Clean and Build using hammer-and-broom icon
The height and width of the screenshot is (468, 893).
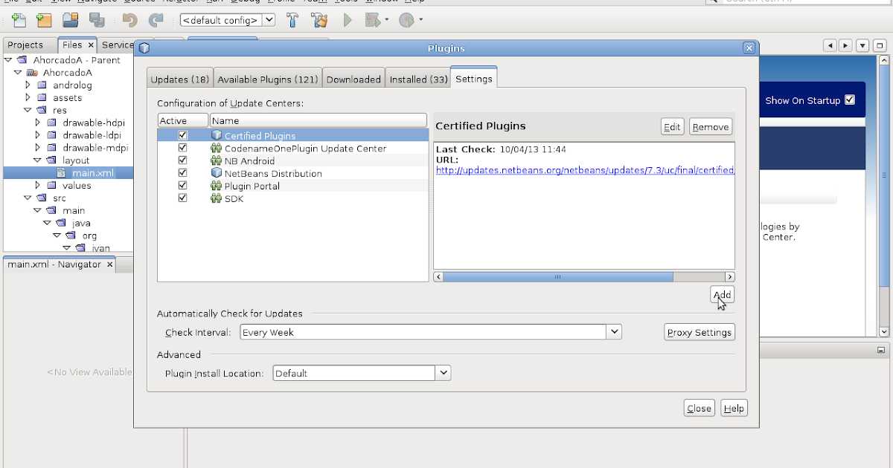(319, 20)
